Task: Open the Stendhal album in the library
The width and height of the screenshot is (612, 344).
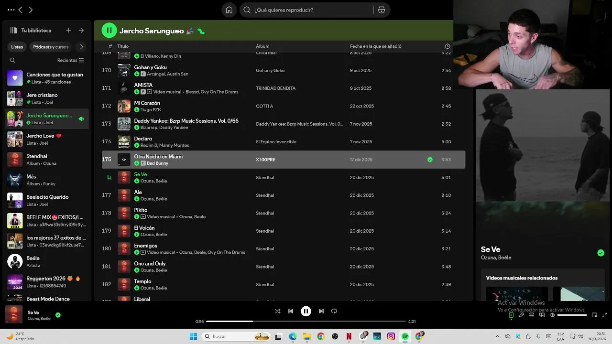Action: (x=47, y=160)
